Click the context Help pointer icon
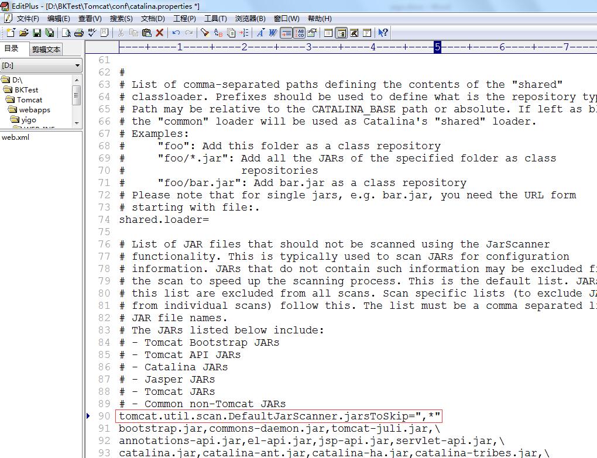Image resolution: width=597 pixels, height=458 pixels. point(383,33)
